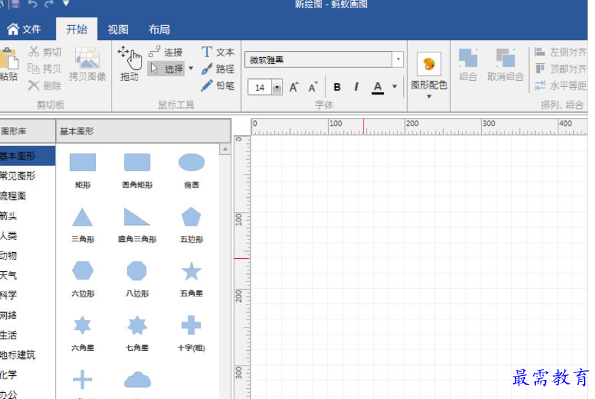Open the font name dropdown arrow
This screenshot has width=595, height=399.
pos(398,59)
